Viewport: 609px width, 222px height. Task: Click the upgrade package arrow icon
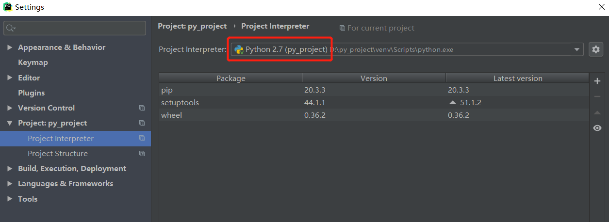(x=597, y=112)
